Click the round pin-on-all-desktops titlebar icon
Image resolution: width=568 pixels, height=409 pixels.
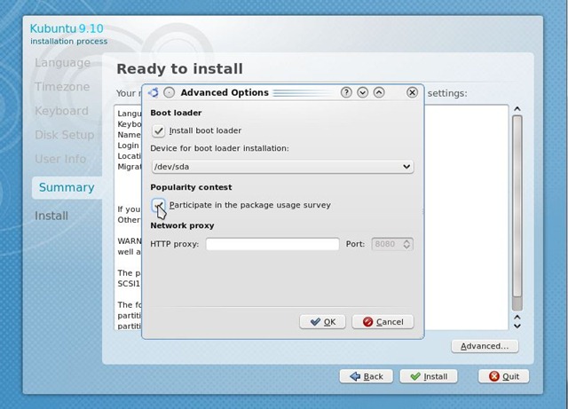click(169, 93)
